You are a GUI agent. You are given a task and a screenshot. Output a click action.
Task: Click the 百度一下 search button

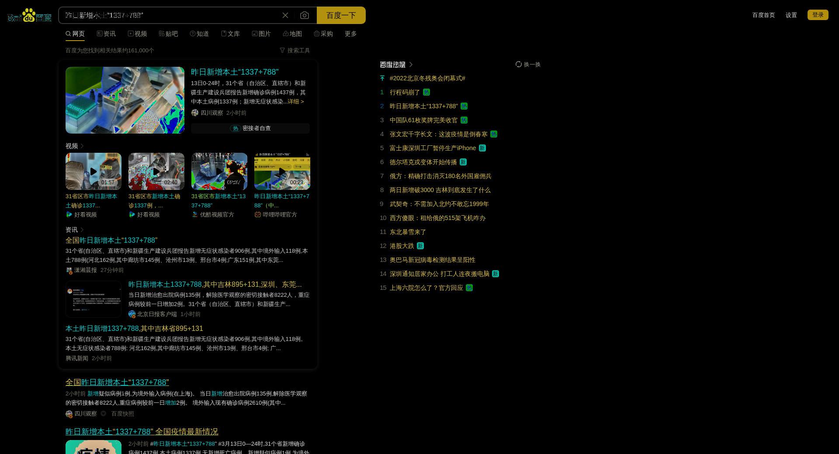341,15
